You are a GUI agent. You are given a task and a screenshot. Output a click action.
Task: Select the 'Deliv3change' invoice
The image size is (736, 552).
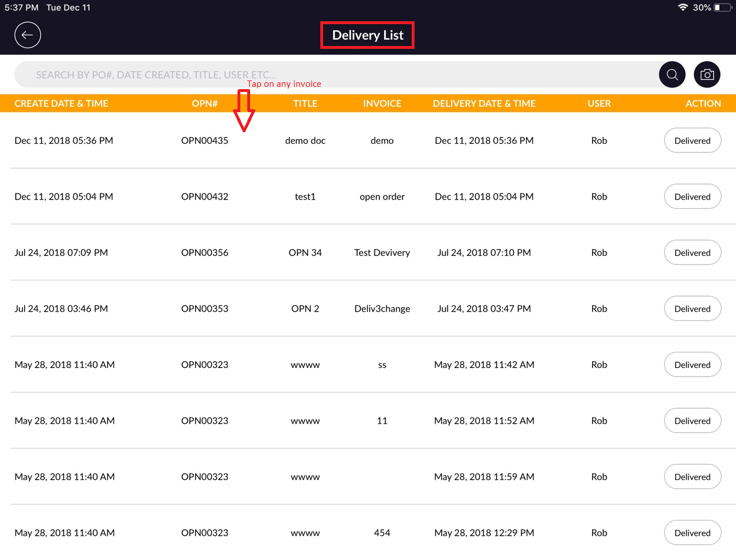click(382, 309)
